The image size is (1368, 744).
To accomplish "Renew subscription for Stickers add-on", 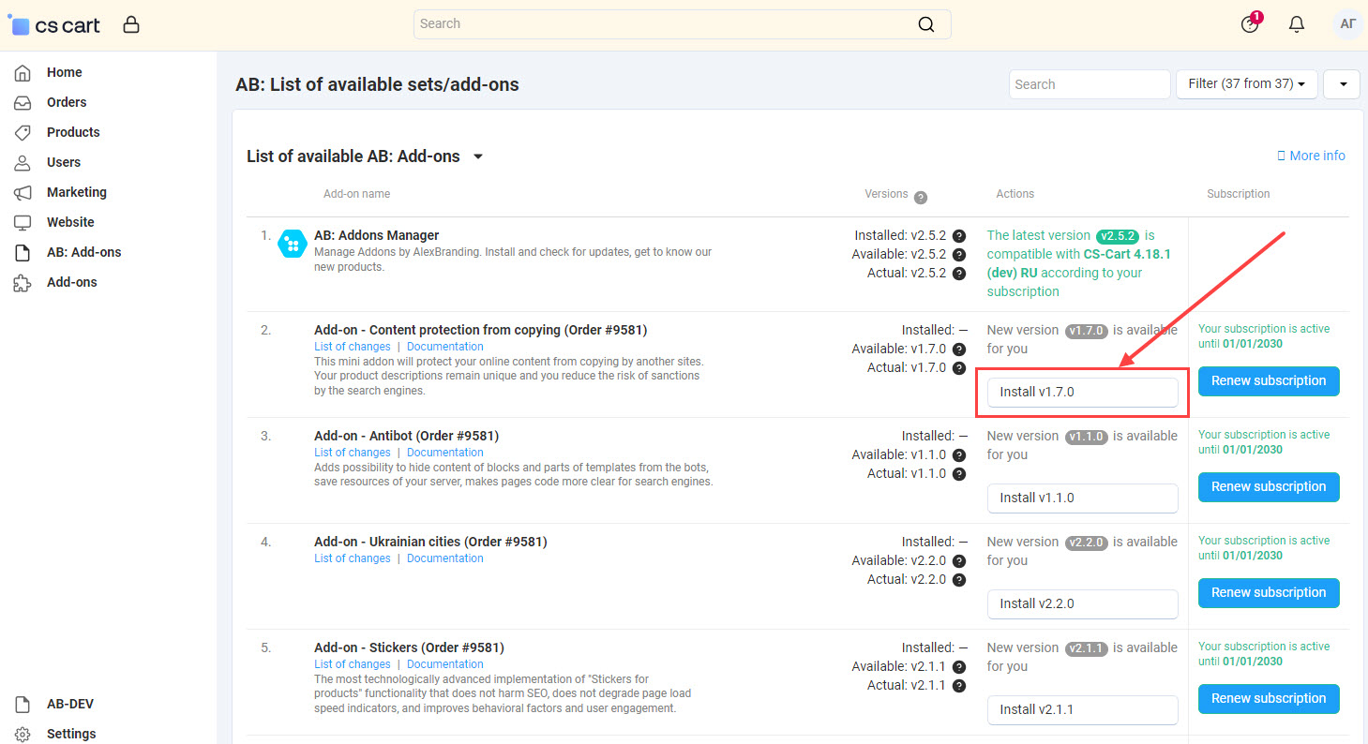I will 1269,699.
